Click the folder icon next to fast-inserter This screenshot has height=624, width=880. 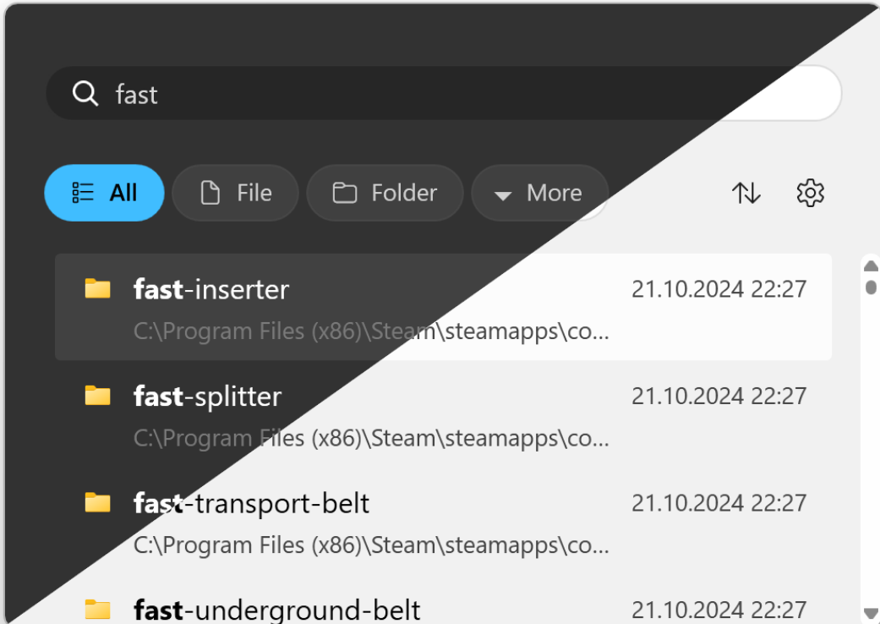pos(97,288)
